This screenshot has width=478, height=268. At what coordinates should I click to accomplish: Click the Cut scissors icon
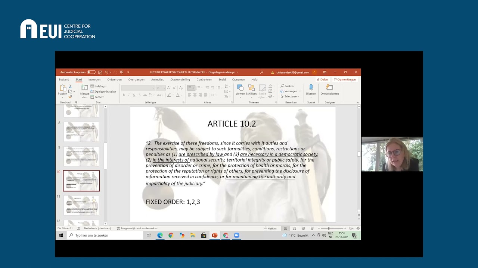click(x=70, y=86)
